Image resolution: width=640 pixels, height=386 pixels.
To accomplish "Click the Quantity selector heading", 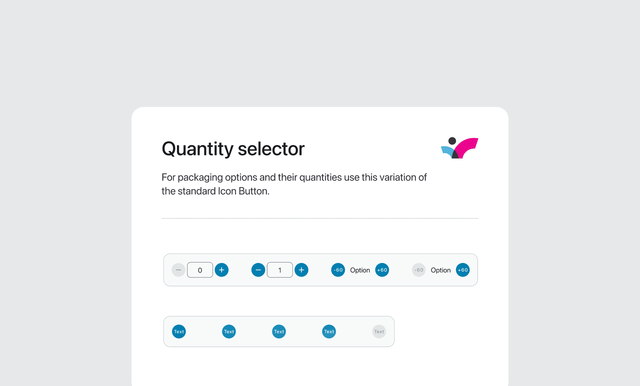I will [233, 149].
